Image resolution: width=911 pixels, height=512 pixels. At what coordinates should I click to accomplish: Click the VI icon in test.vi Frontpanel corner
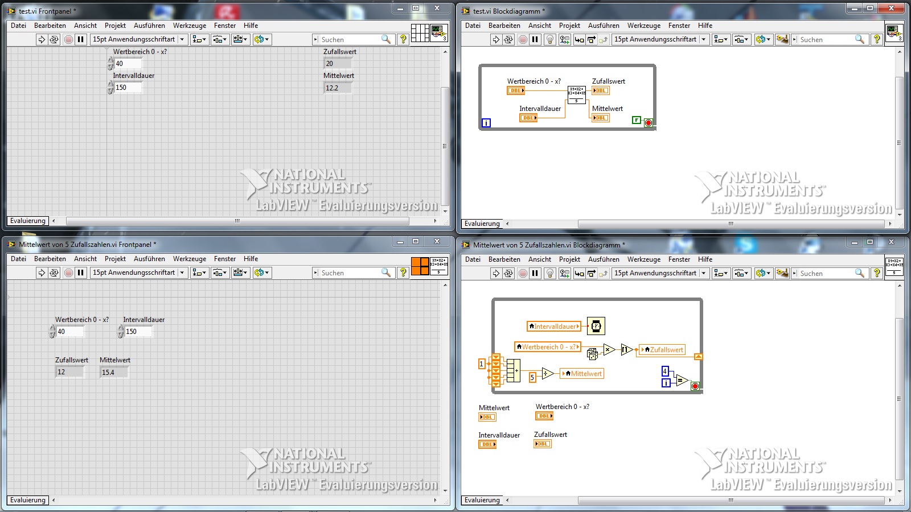coord(439,33)
